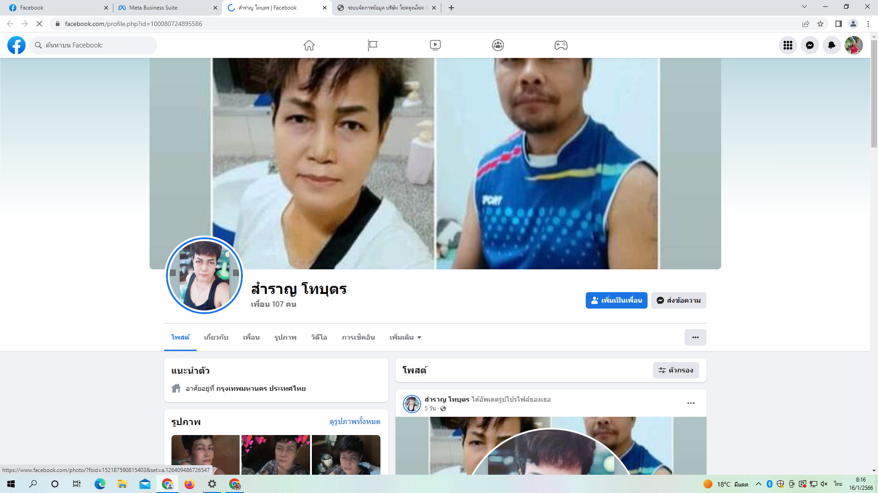Open Firefox from the Windows taskbar

coord(189,484)
